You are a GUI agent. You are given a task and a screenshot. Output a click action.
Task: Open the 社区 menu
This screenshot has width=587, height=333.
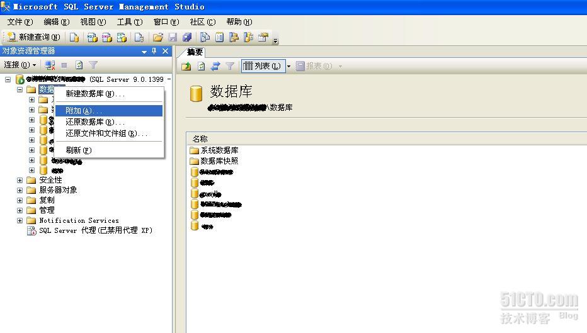[x=203, y=22]
